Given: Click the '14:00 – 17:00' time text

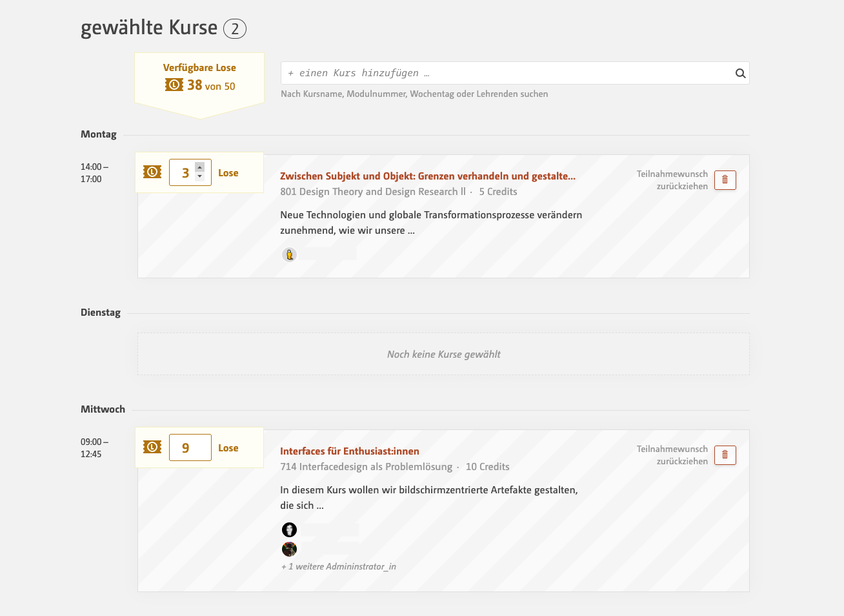Looking at the screenshot, I should click(x=94, y=172).
